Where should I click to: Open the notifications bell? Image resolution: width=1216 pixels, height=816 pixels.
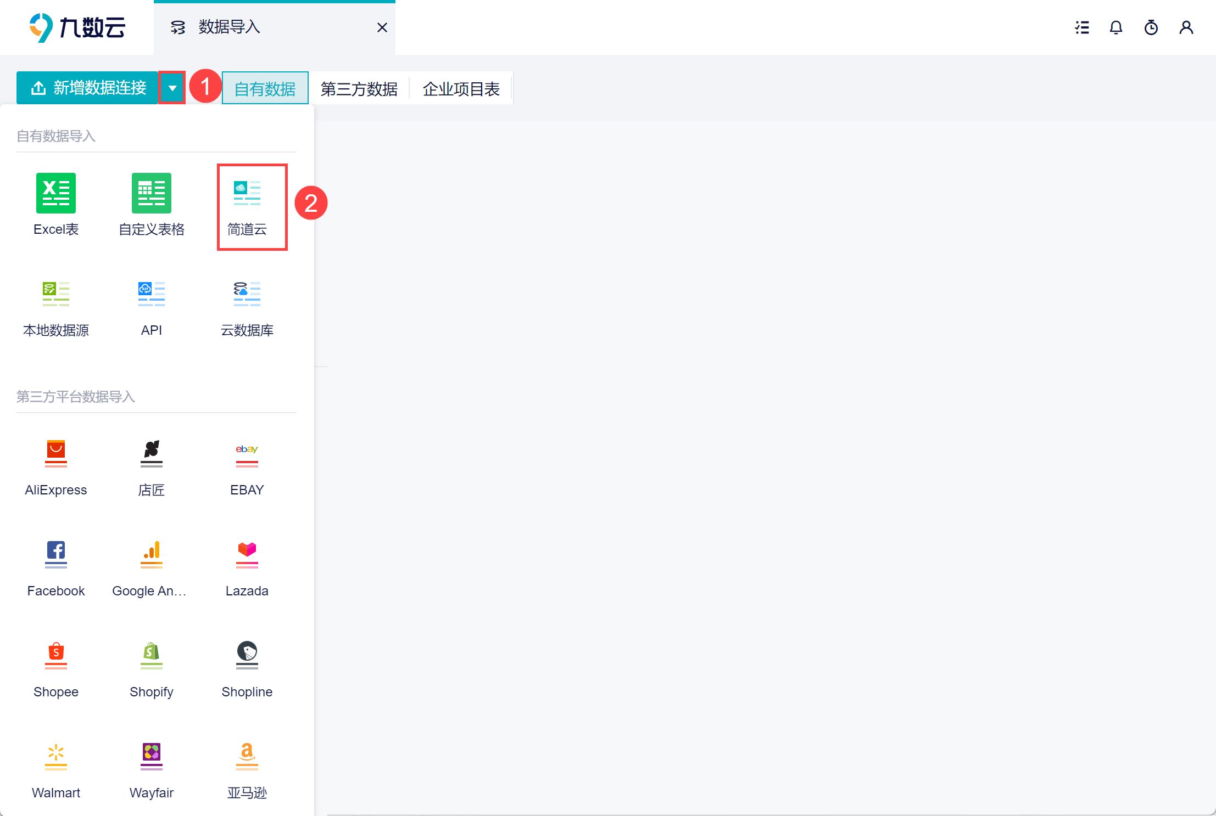tap(1115, 27)
